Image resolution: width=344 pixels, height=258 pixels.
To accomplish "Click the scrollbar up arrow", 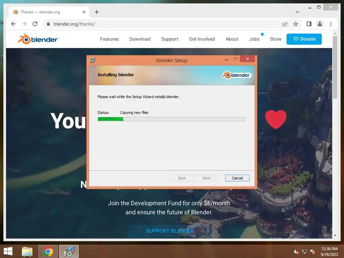I will point(335,33).
